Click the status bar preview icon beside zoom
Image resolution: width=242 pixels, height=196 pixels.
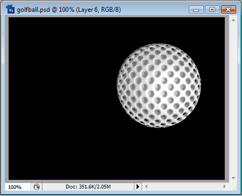click(x=37, y=187)
